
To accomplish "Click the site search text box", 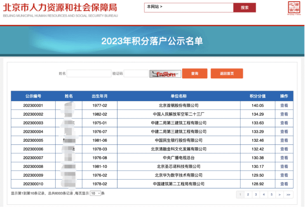I will 188,7.
